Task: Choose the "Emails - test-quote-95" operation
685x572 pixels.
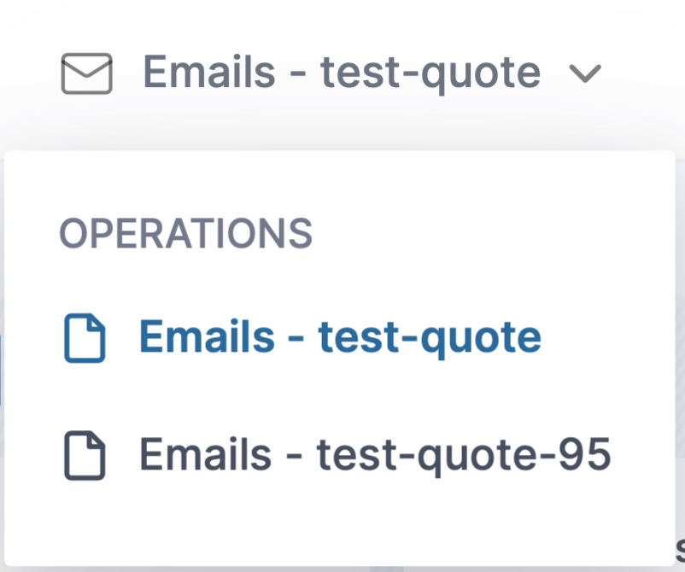Action: click(375, 455)
